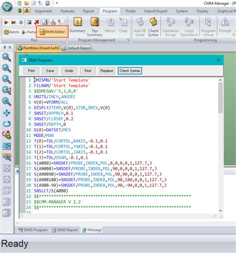Click Save in the DMIS Program window
The width and height of the screenshot is (236, 253).
pos(50,71)
